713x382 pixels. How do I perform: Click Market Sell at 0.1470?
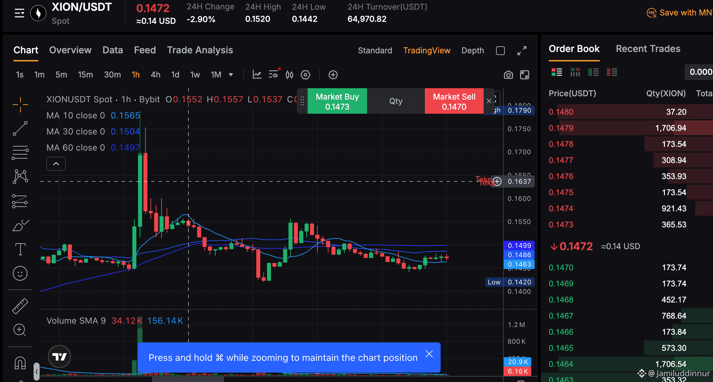[454, 101]
